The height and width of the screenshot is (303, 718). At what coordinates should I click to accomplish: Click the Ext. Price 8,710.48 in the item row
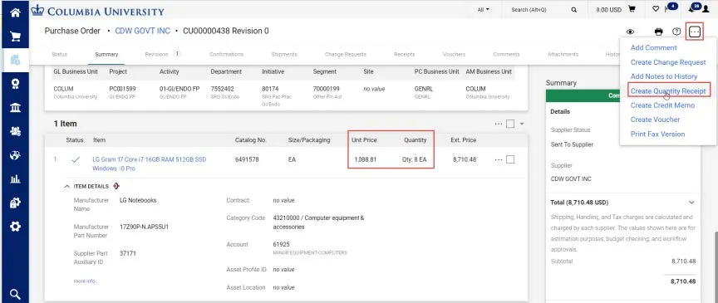tap(465, 159)
